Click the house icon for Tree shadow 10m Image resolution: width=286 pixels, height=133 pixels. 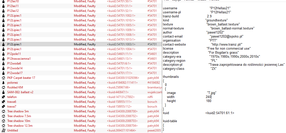pos(3,121)
